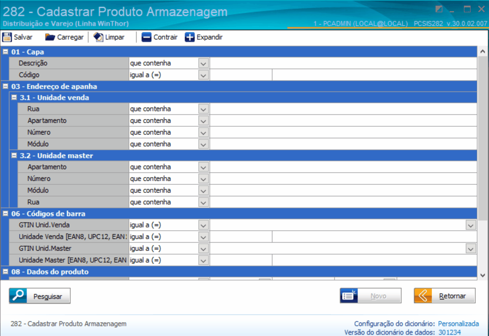Click the Pesquisar button
The height and width of the screenshot is (336, 489).
[x=40, y=296]
